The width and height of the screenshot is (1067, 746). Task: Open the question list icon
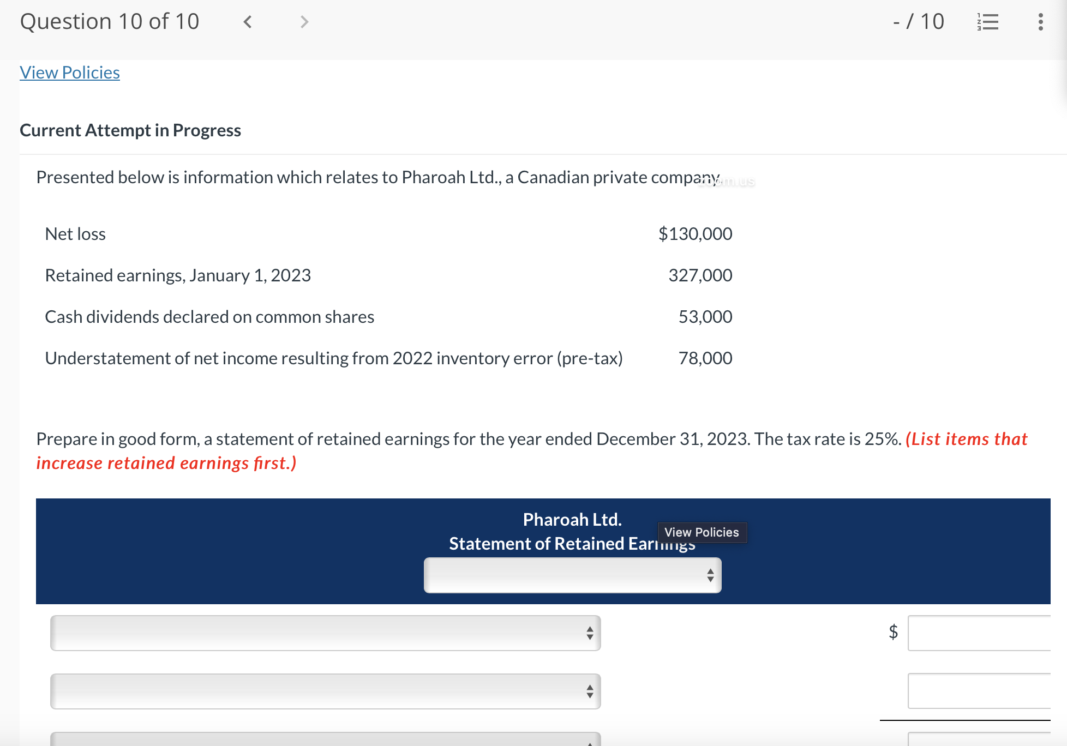[x=988, y=22]
